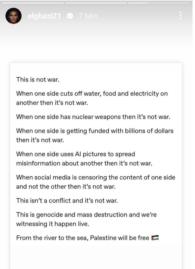Click "From the river to the sea" text
The width and height of the screenshot is (195, 269).
[x=52, y=238]
